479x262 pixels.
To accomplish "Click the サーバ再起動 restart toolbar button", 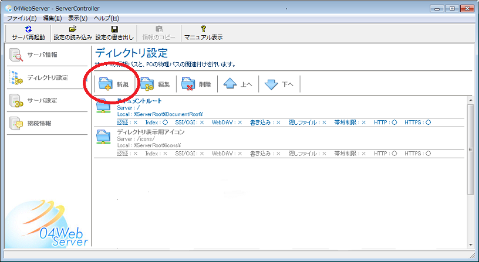I will tap(28, 33).
